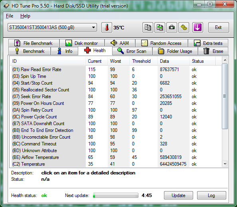Switch to the Extra tests tab

pos(208,43)
